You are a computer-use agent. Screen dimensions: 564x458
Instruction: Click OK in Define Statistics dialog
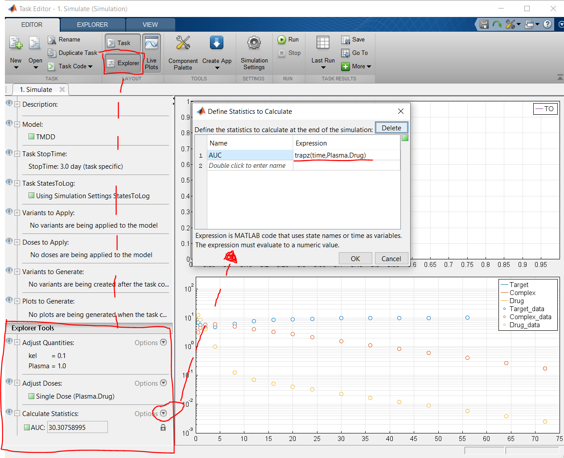[x=355, y=258]
